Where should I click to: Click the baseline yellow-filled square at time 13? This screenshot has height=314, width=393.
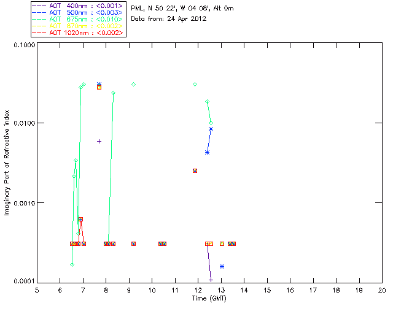(222, 243)
